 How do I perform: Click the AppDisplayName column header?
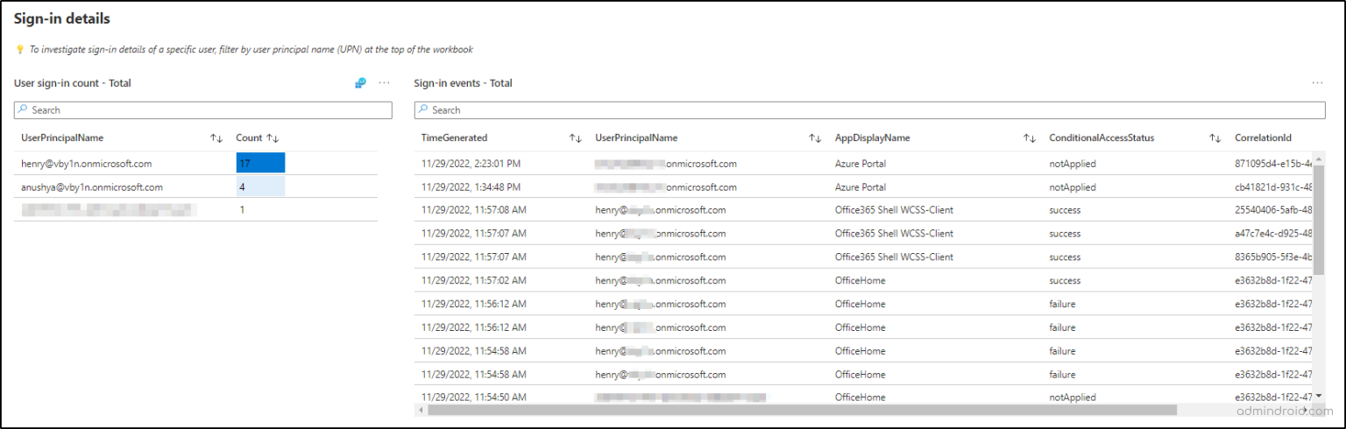tap(872, 138)
